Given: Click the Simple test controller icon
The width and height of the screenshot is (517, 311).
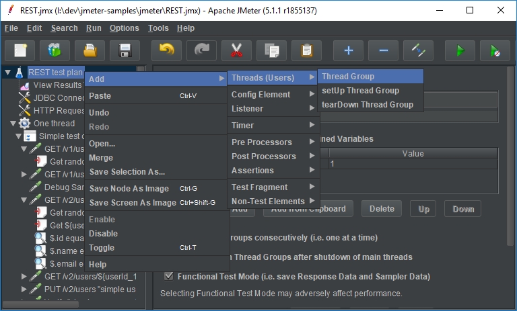Looking at the screenshot, I should pos(30,136).
